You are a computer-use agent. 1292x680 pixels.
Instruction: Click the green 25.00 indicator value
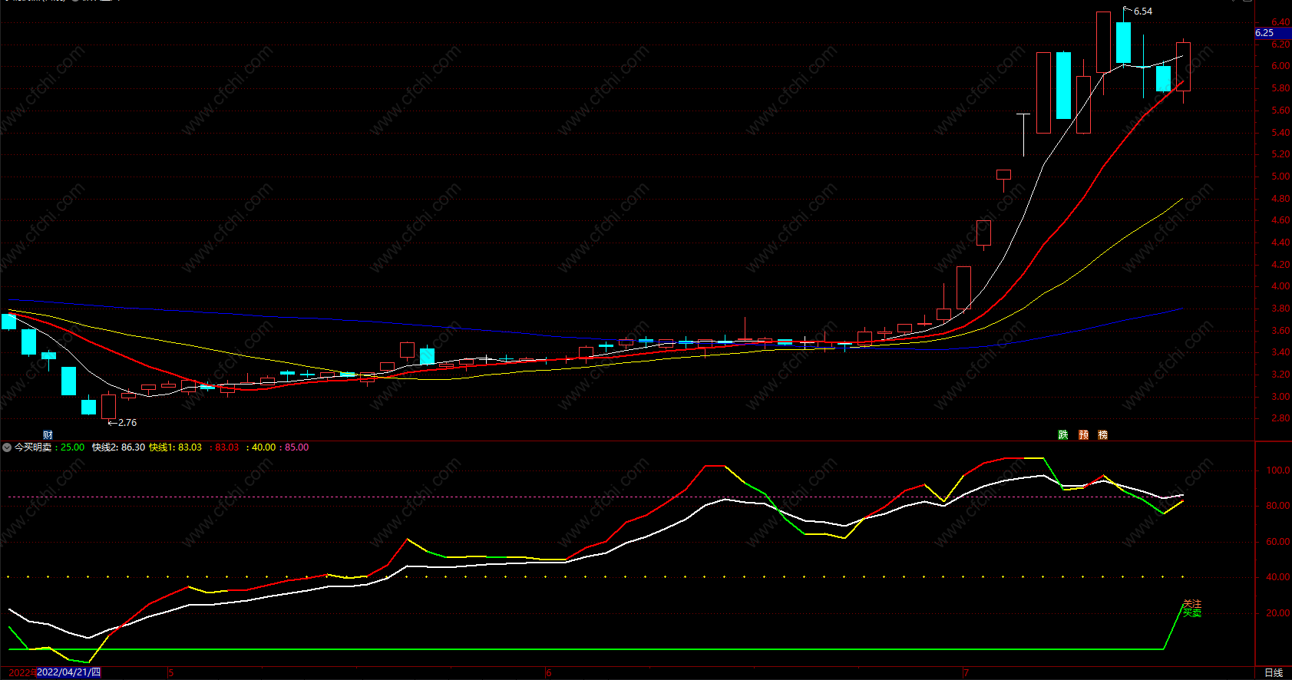pyautogui.click(x=72, y=447)
